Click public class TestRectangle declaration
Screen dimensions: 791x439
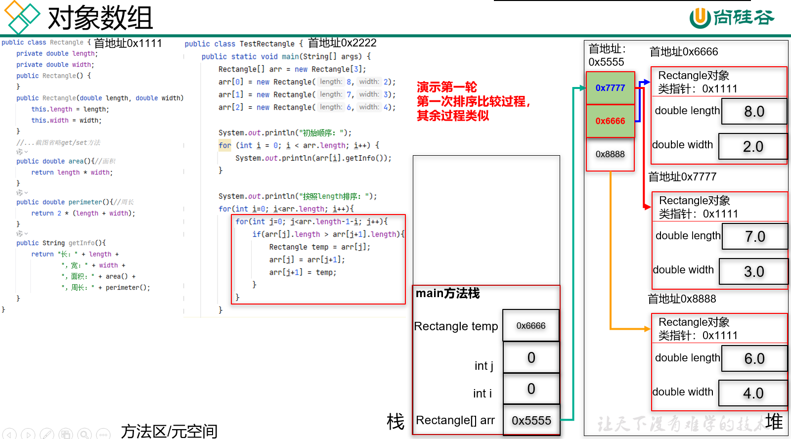point(244,44)
